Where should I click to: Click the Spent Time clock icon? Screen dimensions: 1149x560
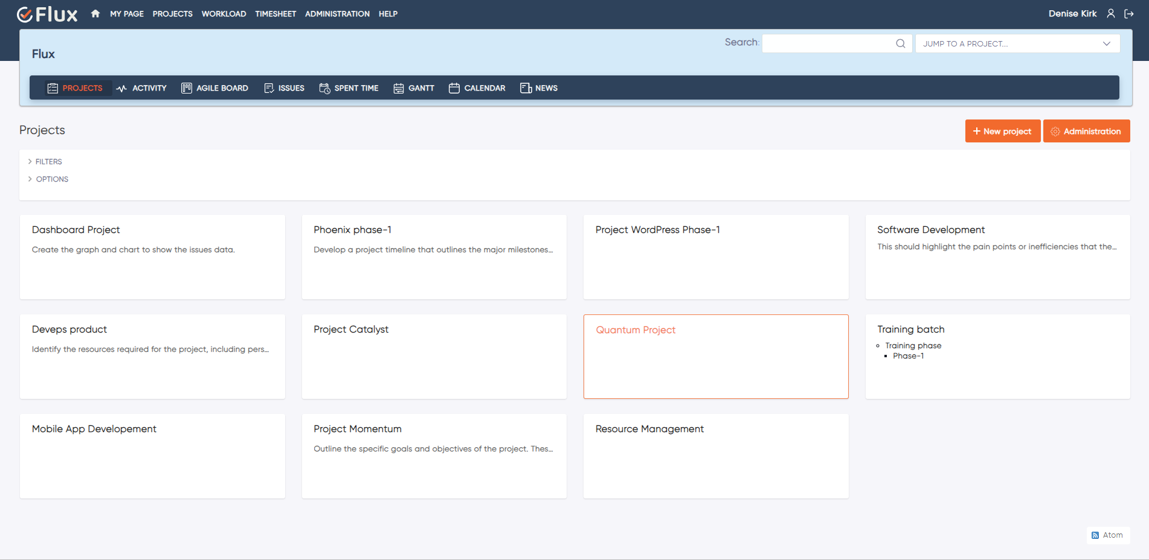point(324,88)
